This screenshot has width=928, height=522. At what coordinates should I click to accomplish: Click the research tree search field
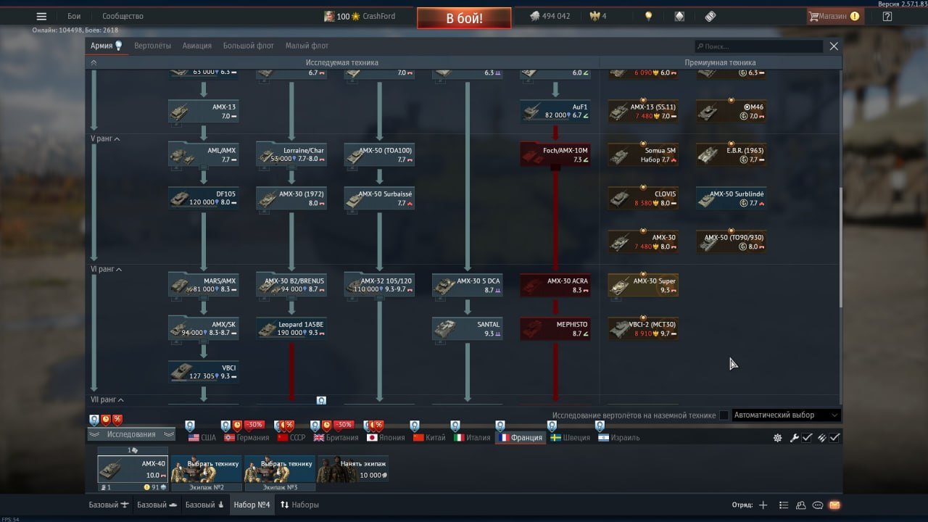pyautogui.click(x=758, y=46)
